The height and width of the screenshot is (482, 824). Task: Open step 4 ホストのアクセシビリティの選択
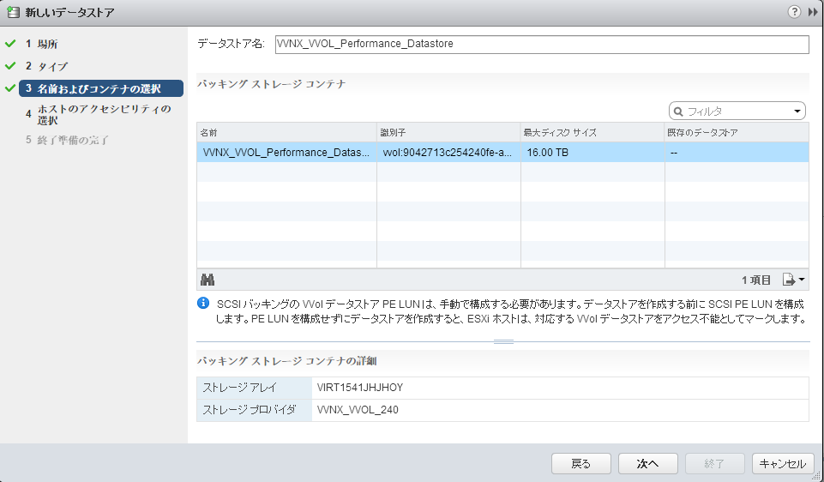99,115
